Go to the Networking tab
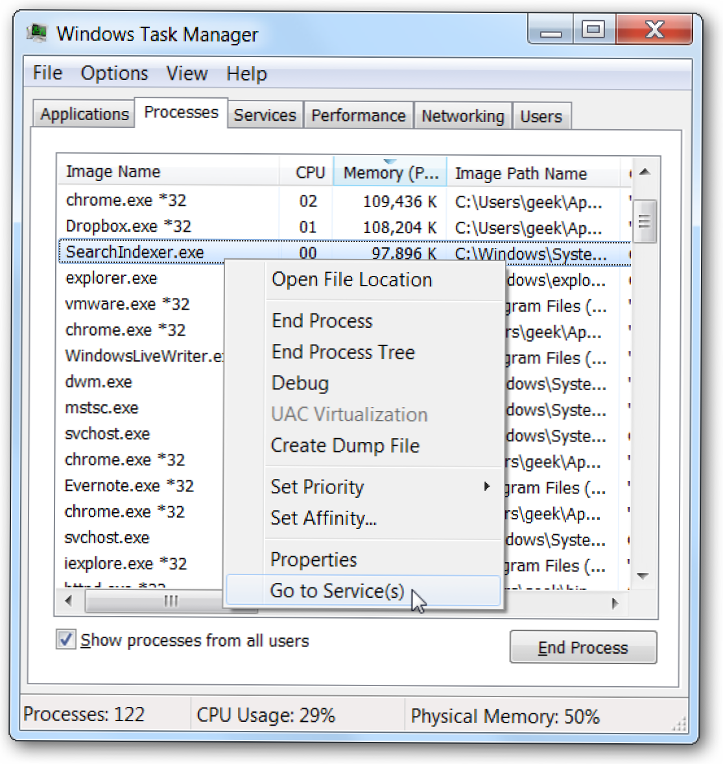This screenshot has width=723, height=764. click(x=462, y=116)
